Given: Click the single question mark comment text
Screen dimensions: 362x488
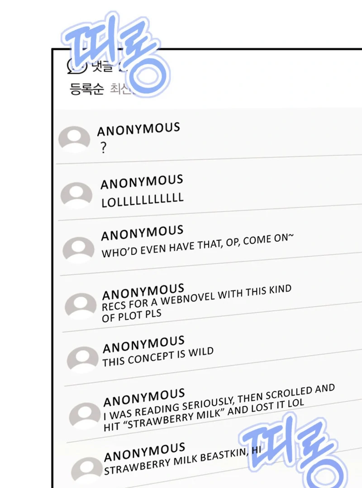Looking at the screenshot, I should point(104,147).
